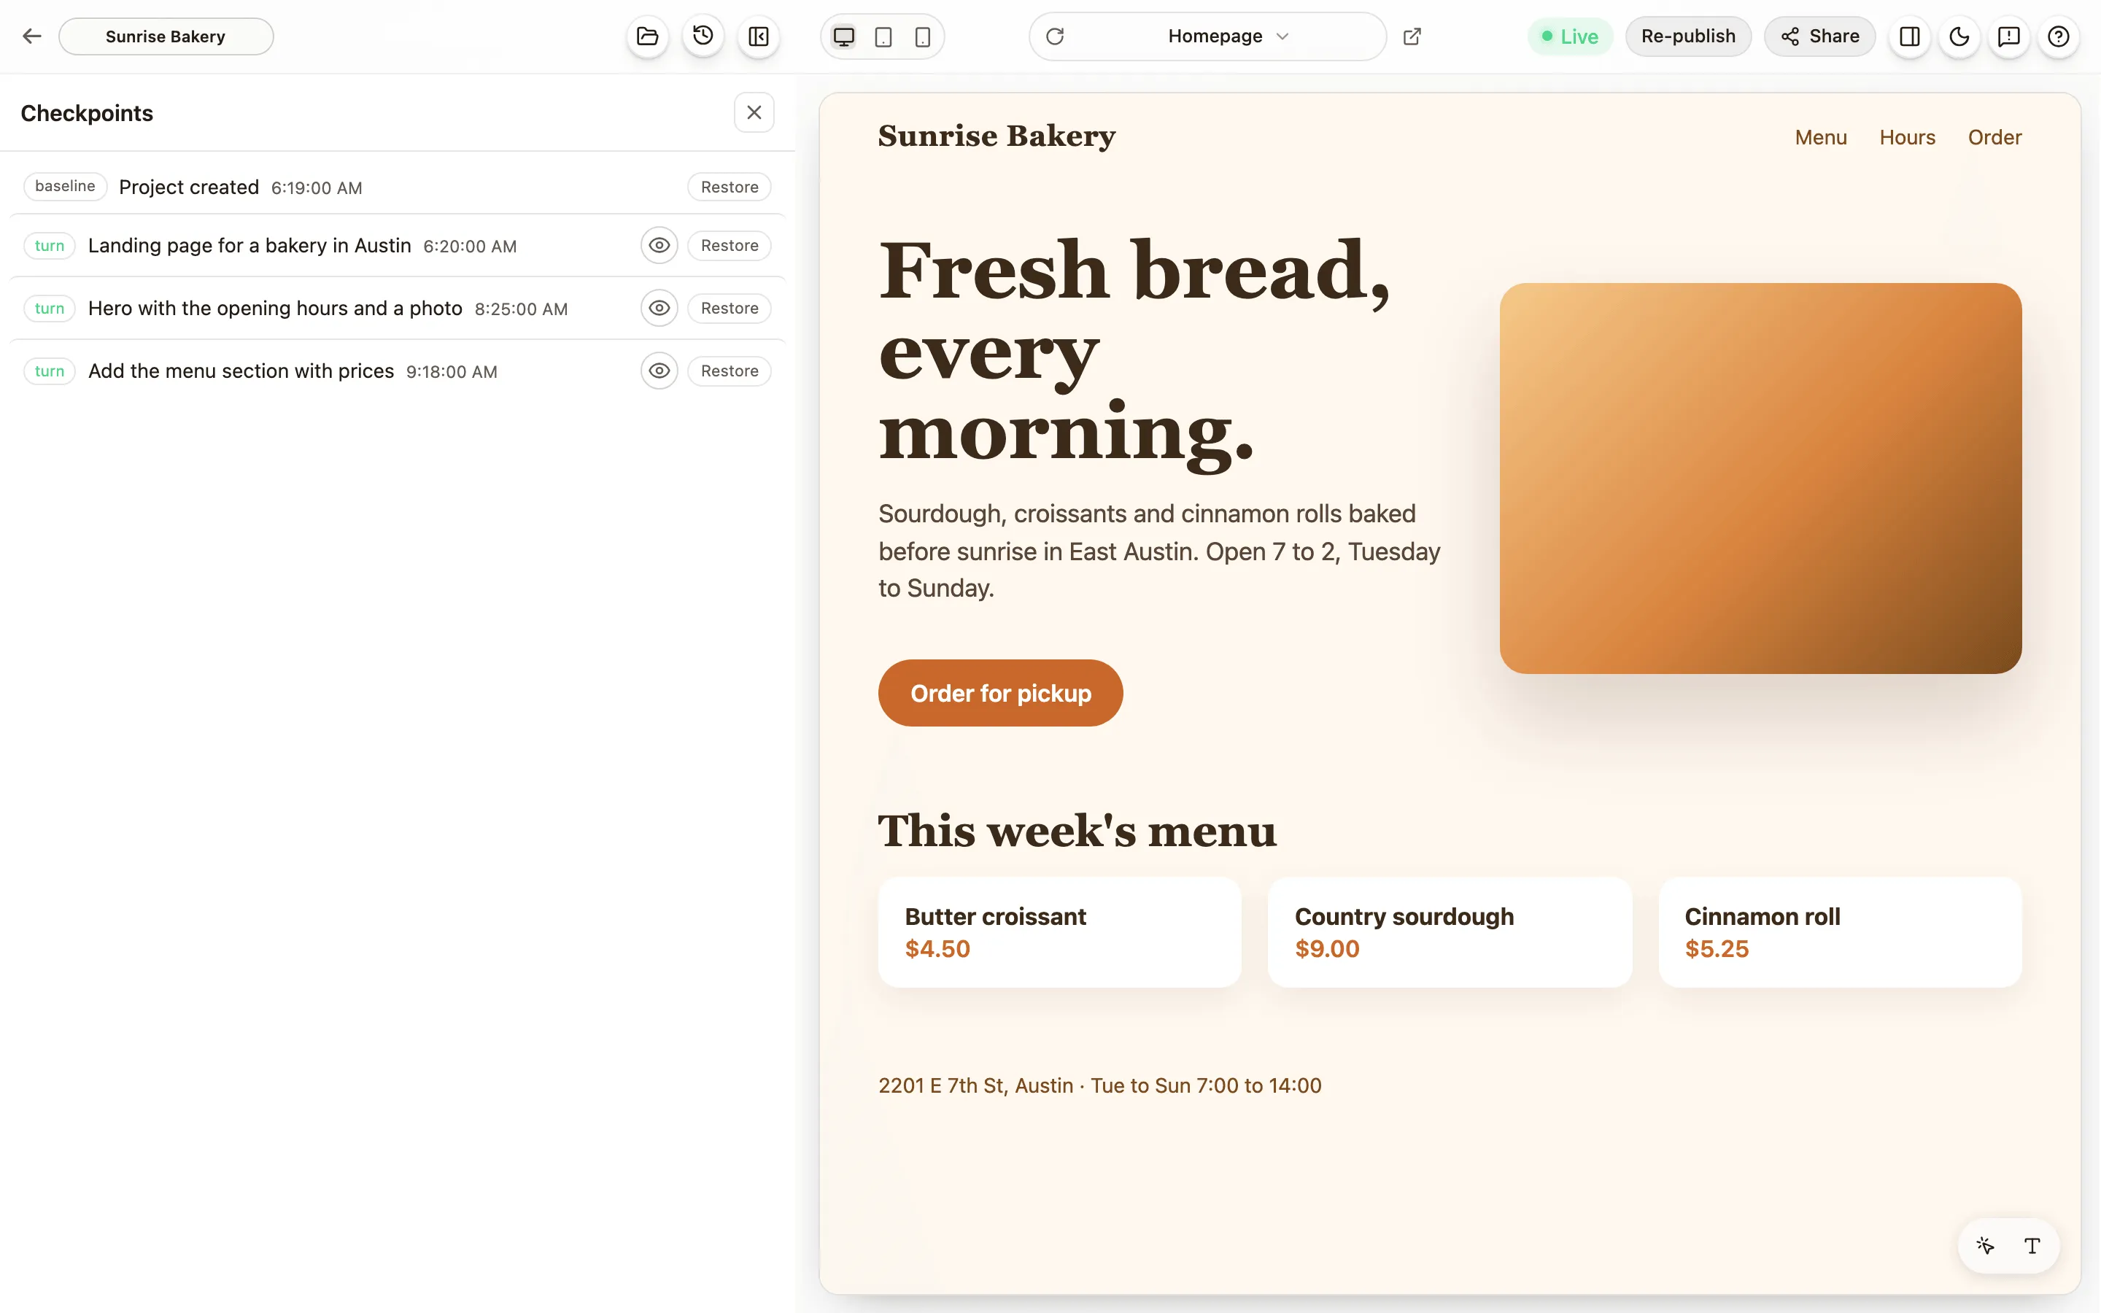
Task: Click the Live status indicator
Action: click(x=1570, y=36)
